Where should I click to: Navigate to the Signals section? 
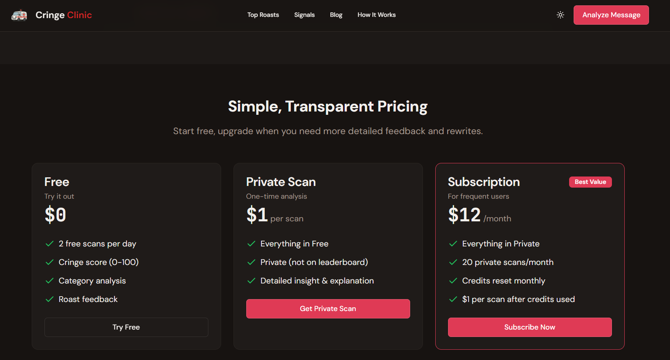304,15
